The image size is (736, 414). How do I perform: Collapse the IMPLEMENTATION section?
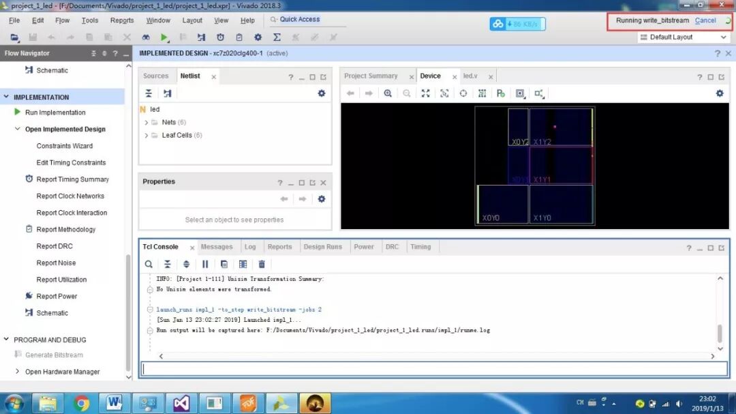(x=6, y=97)
